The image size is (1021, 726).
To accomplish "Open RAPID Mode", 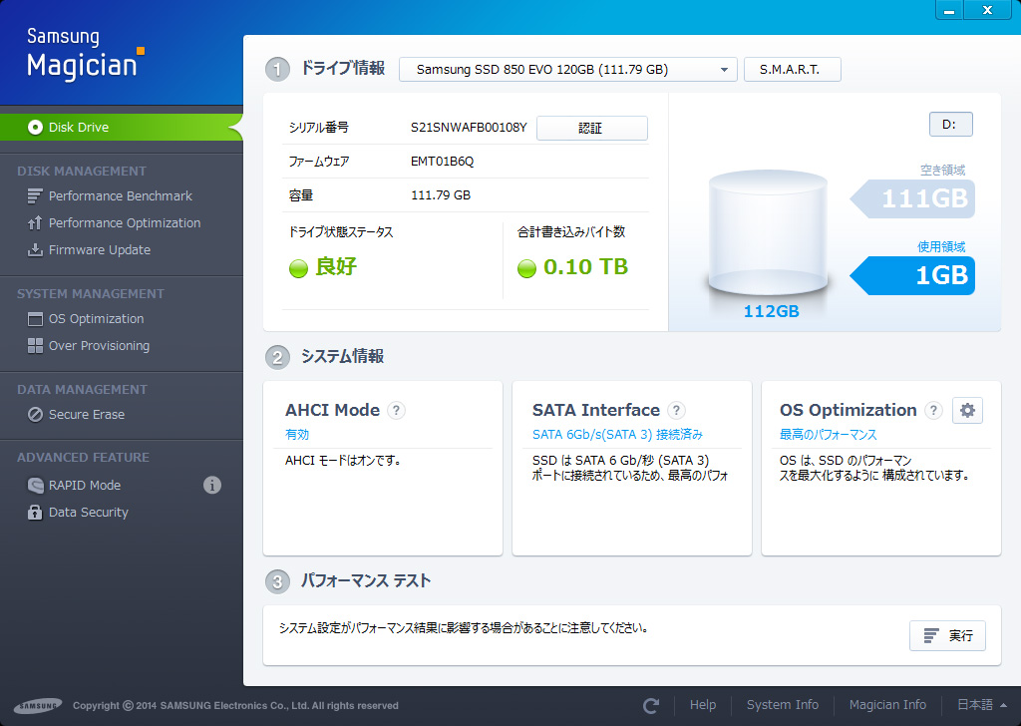I will point(85,485).
